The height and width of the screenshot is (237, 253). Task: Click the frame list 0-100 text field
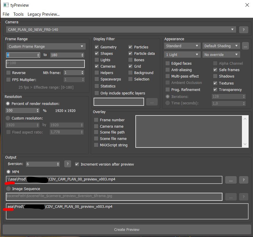click(45, 64)
